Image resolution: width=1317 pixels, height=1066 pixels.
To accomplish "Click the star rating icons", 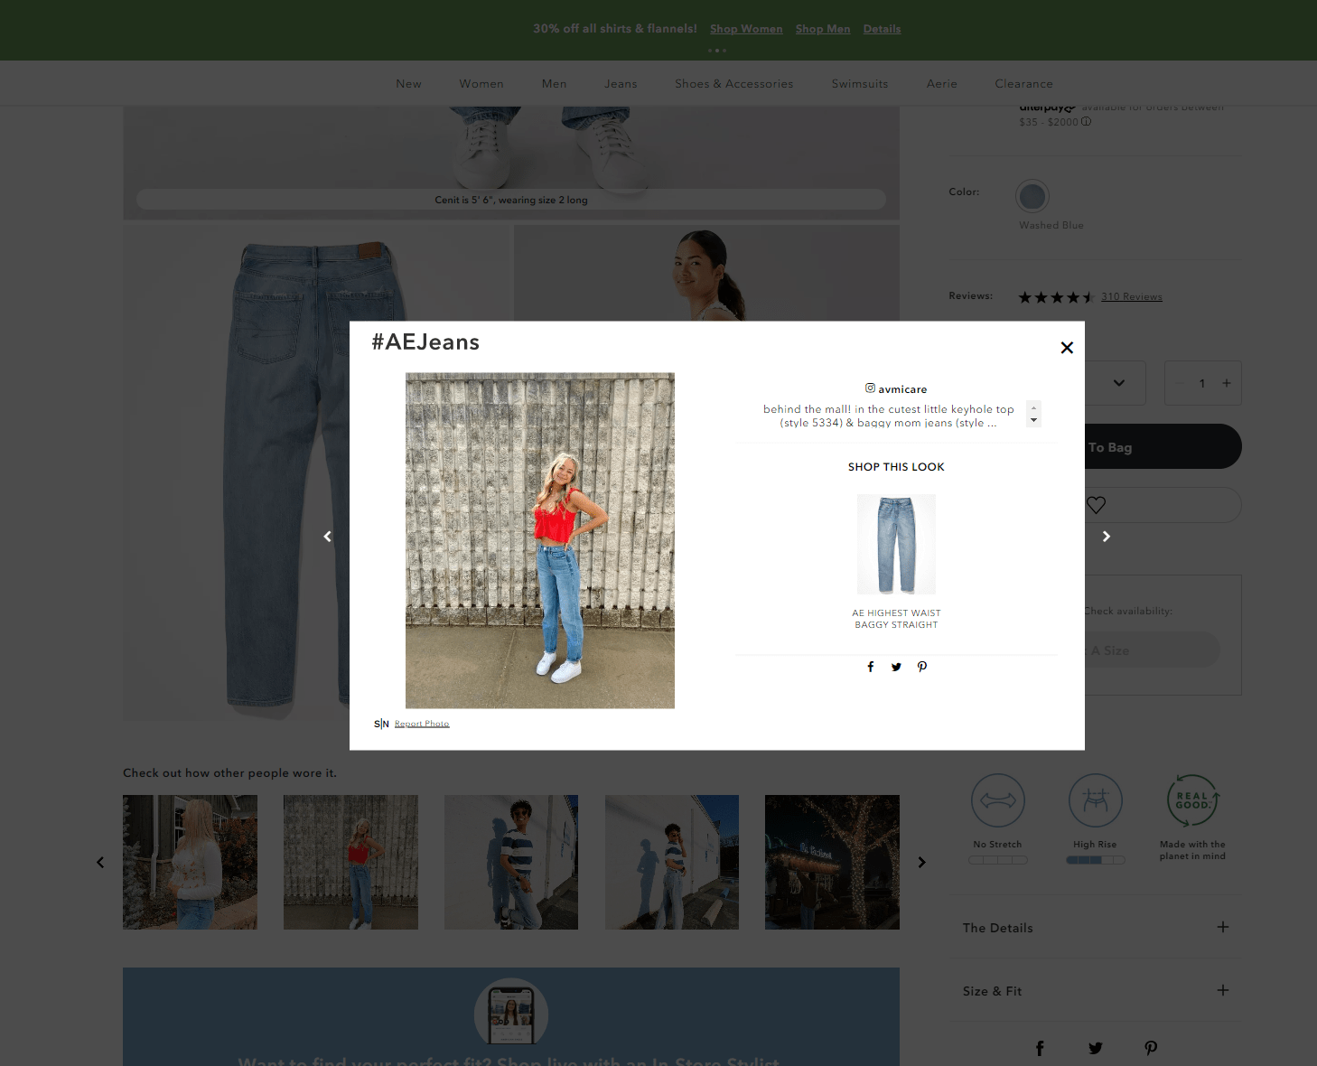I will coord(1057,297).
